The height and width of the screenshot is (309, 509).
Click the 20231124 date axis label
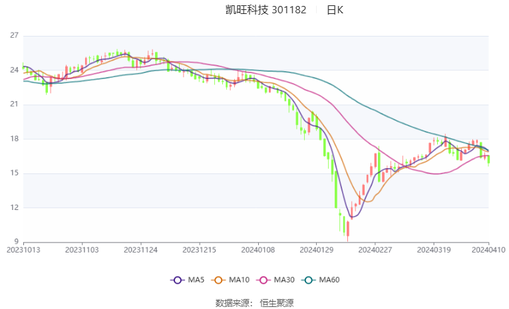coord(141,251)
